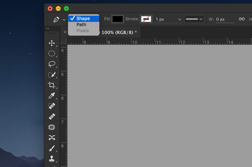Select the Quick Selection tool
Screen dimensions: 252x167
tap(52, 75)
